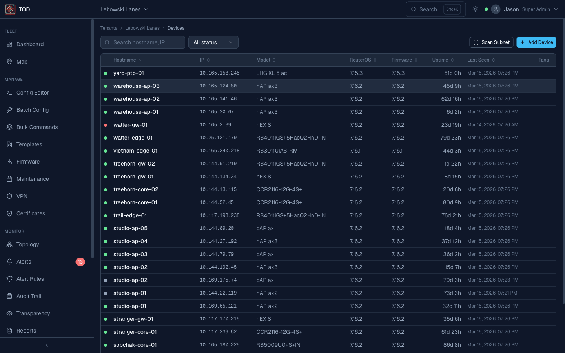Screen dimensions: 565x353
Task: Click the Firmware download icon
Action: pyautogui.click(x=9, y=162)
